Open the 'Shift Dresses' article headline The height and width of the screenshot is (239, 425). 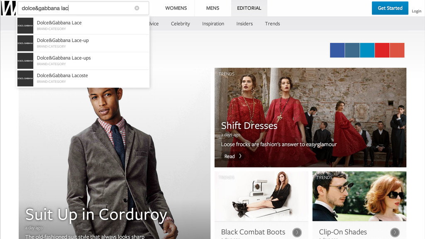(x=249, y=125)
